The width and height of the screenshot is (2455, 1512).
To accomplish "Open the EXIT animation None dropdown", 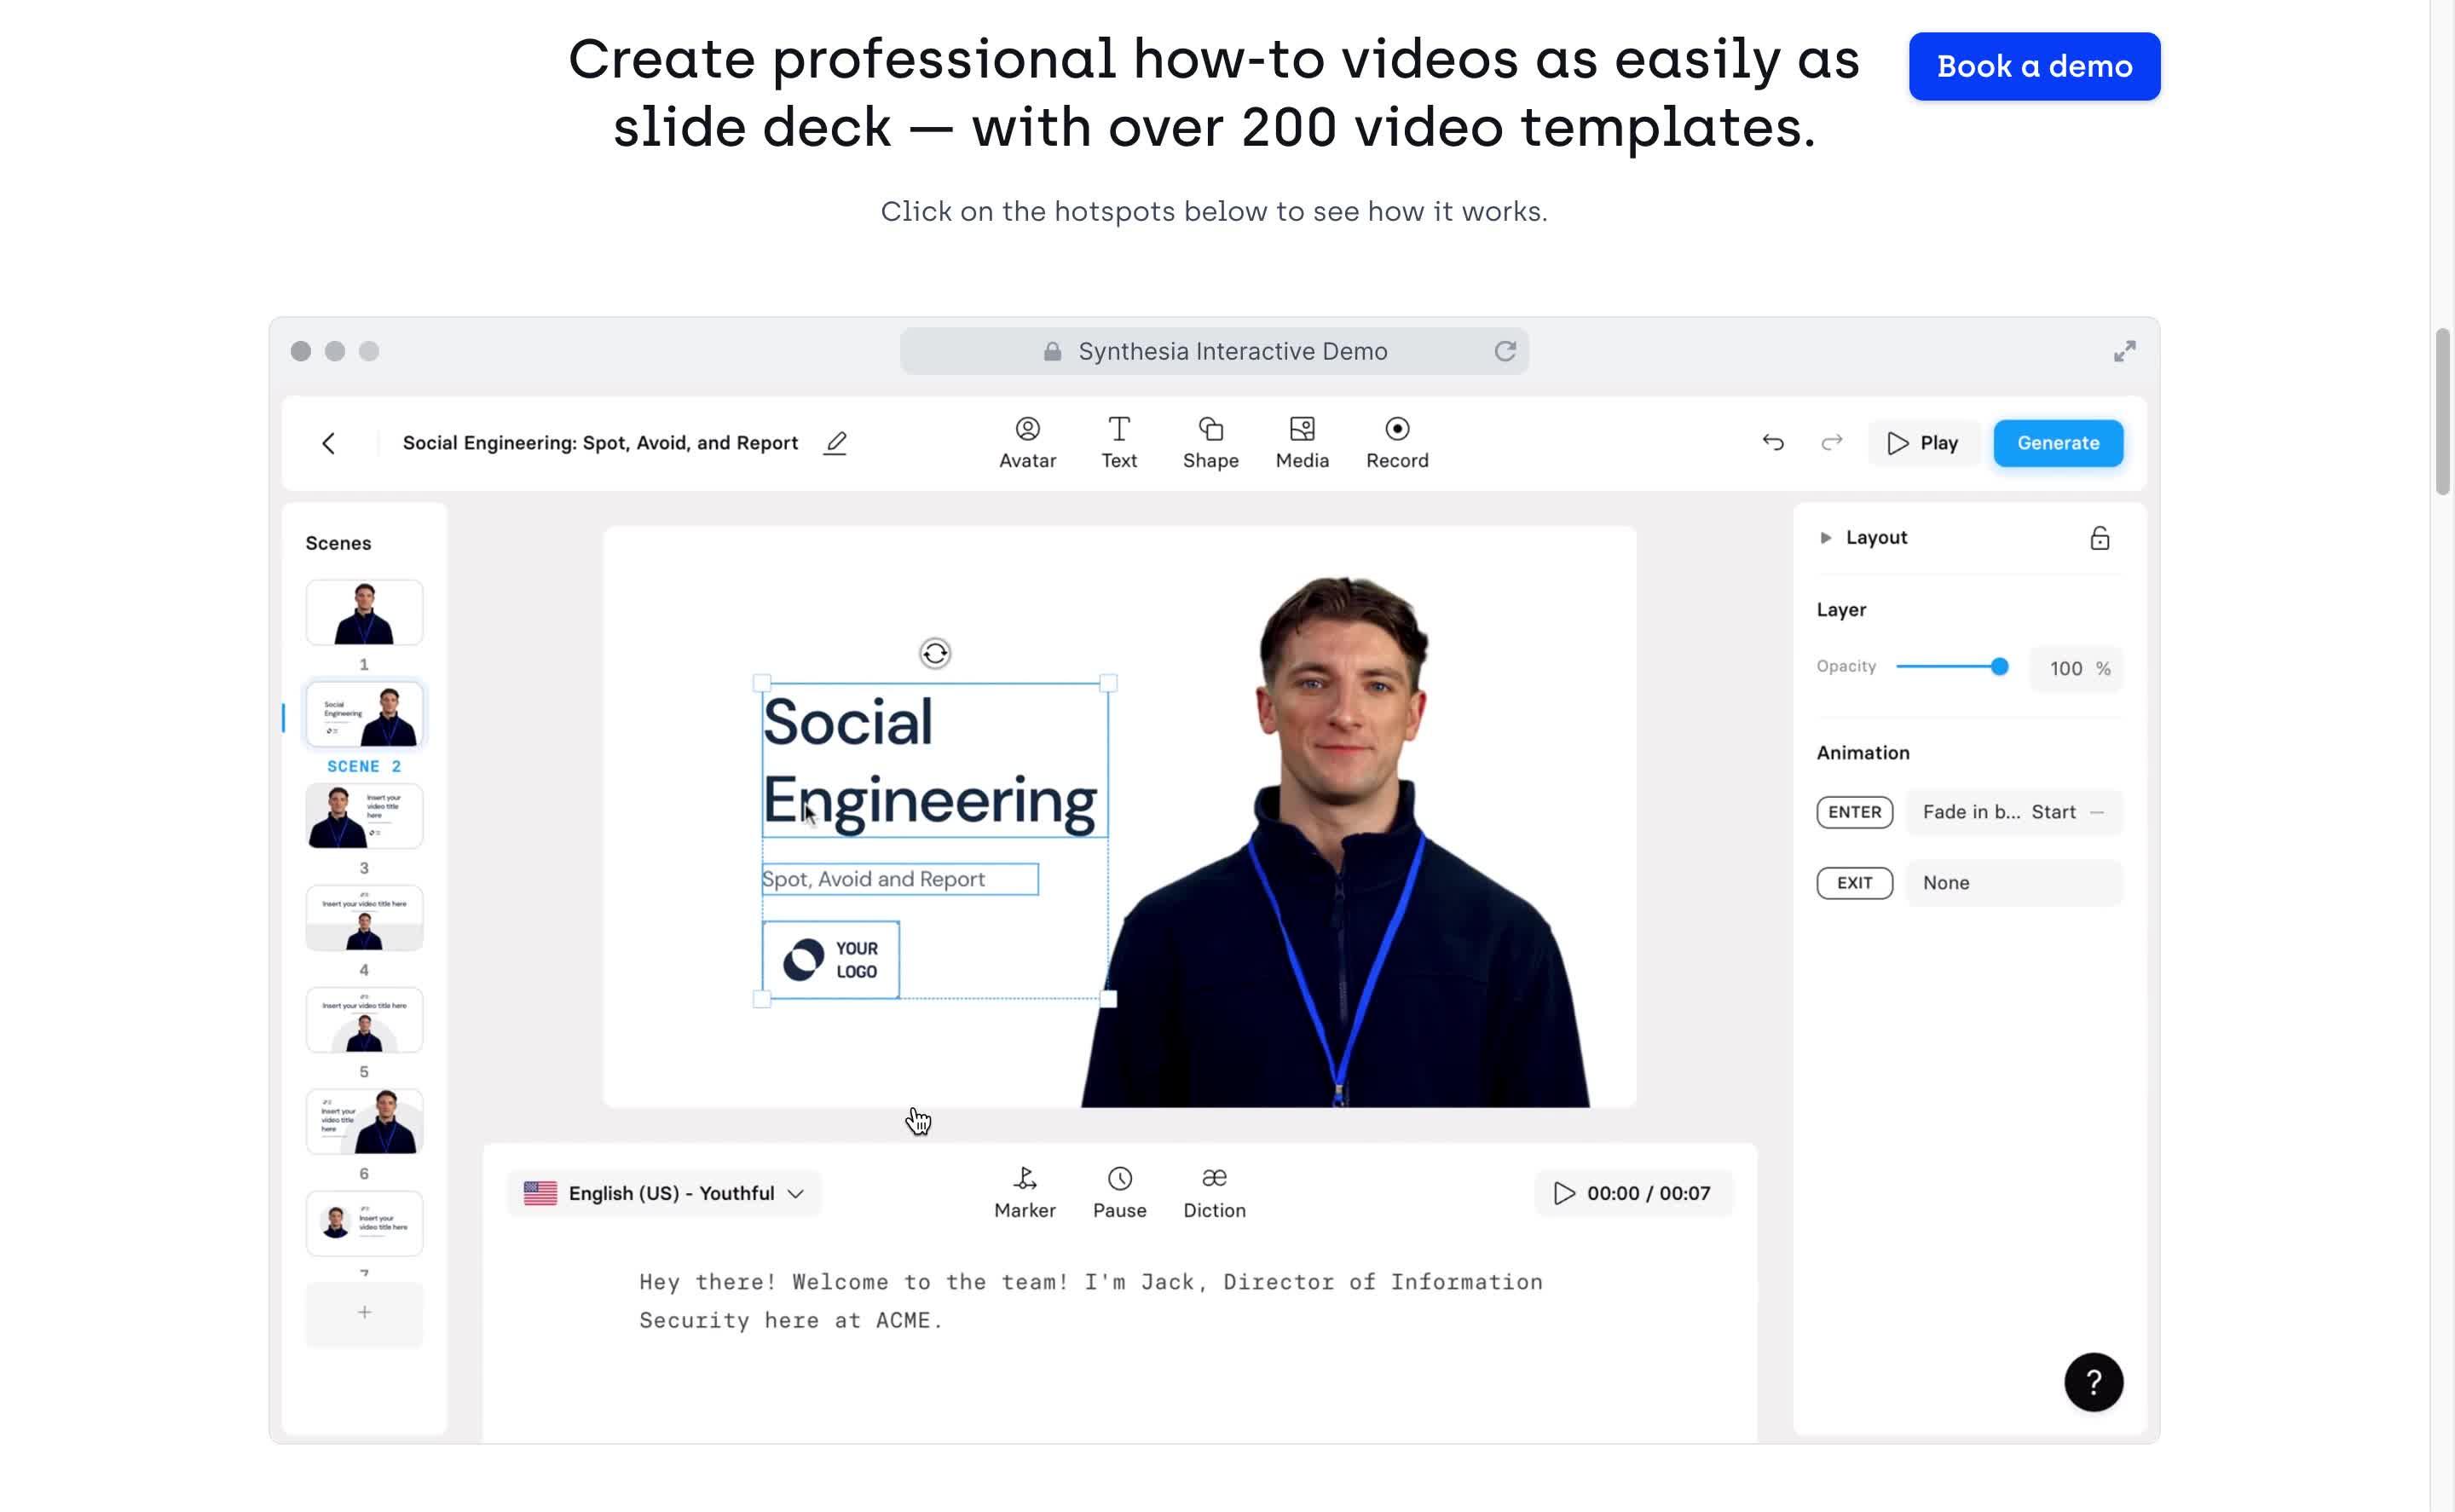I will [x=2012, y=883].
